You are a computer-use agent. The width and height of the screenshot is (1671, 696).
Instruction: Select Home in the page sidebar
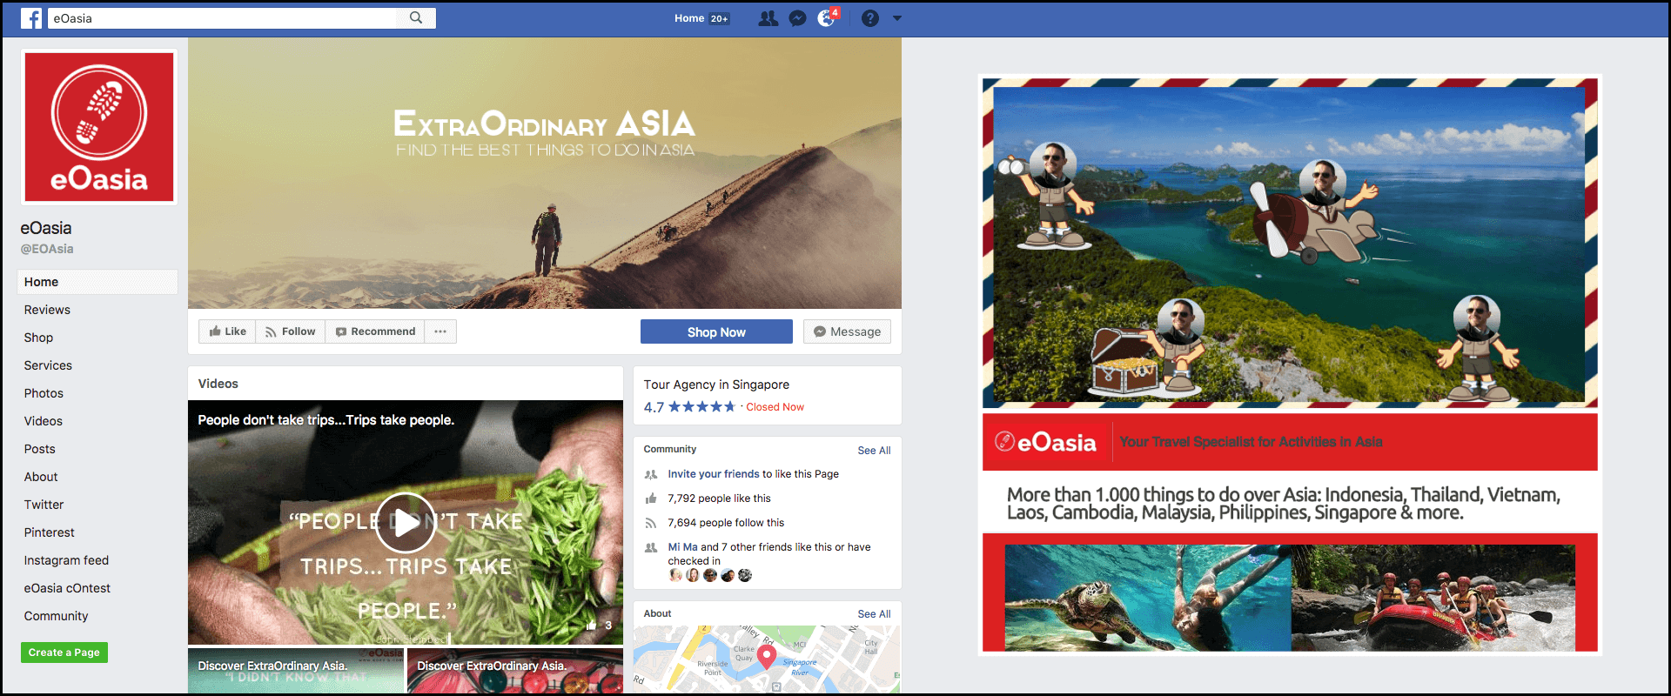click(x=97, y=282)
